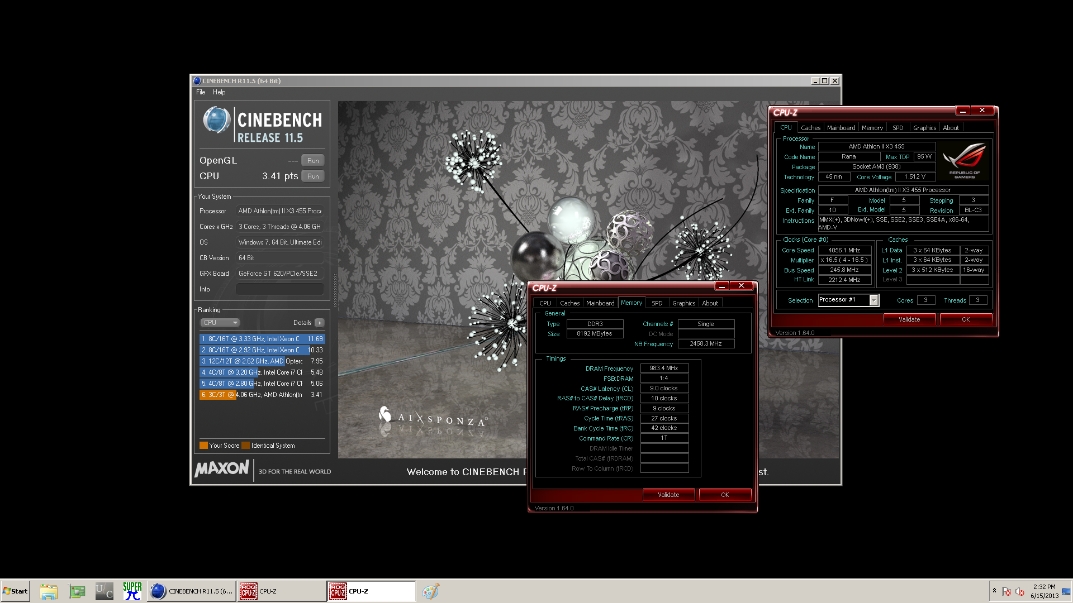The width and height of the screenshot is (1073, 603).
Task: Open File menu in CINEBENCH
Action: pos(201,92)
